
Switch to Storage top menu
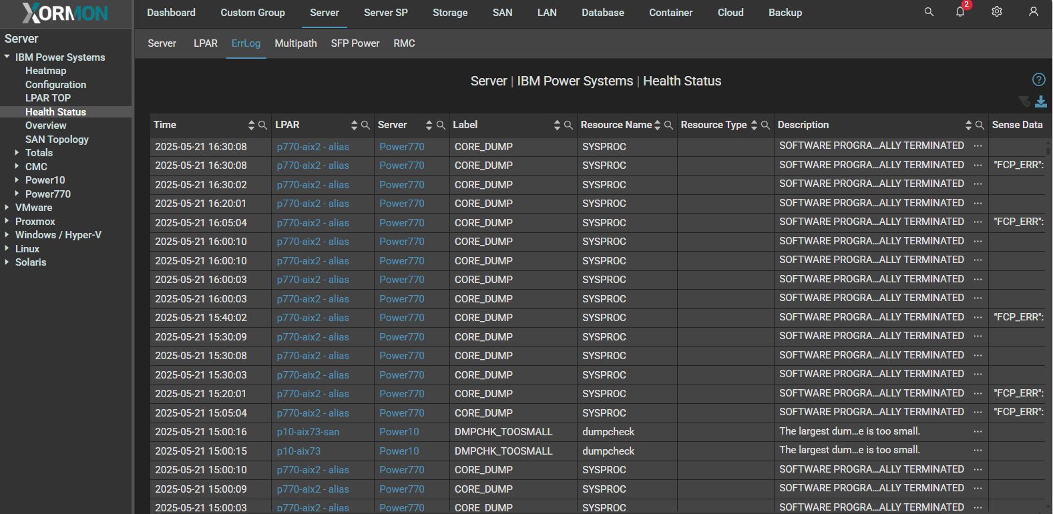click(450, 13)
